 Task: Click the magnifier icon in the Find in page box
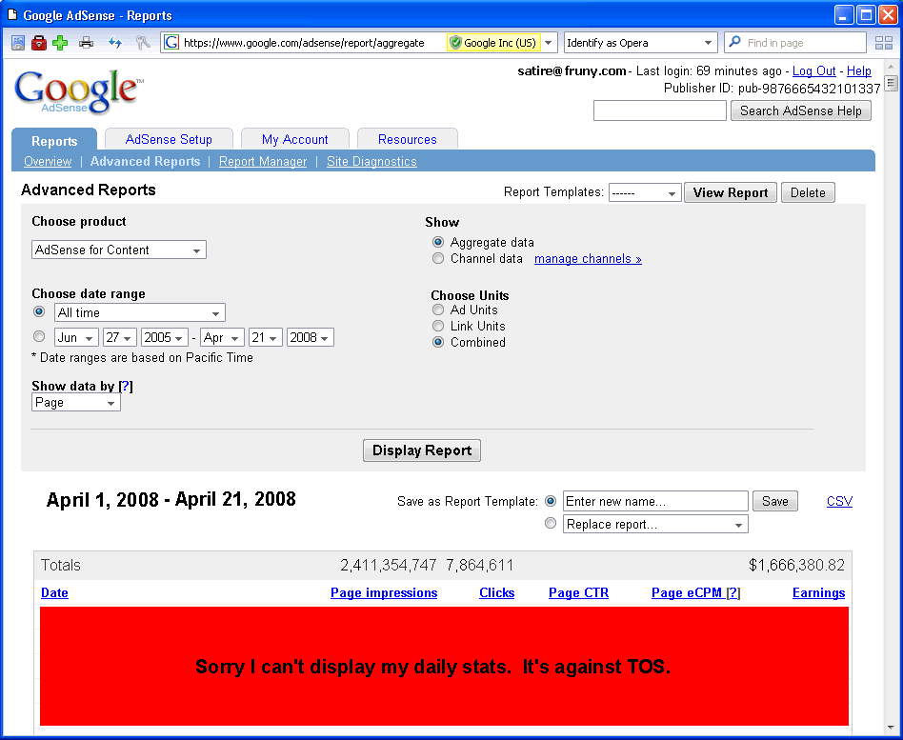734,42
